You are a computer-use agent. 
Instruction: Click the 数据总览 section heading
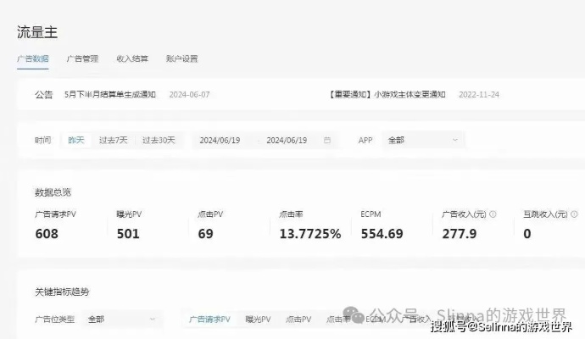click(53, 192)
